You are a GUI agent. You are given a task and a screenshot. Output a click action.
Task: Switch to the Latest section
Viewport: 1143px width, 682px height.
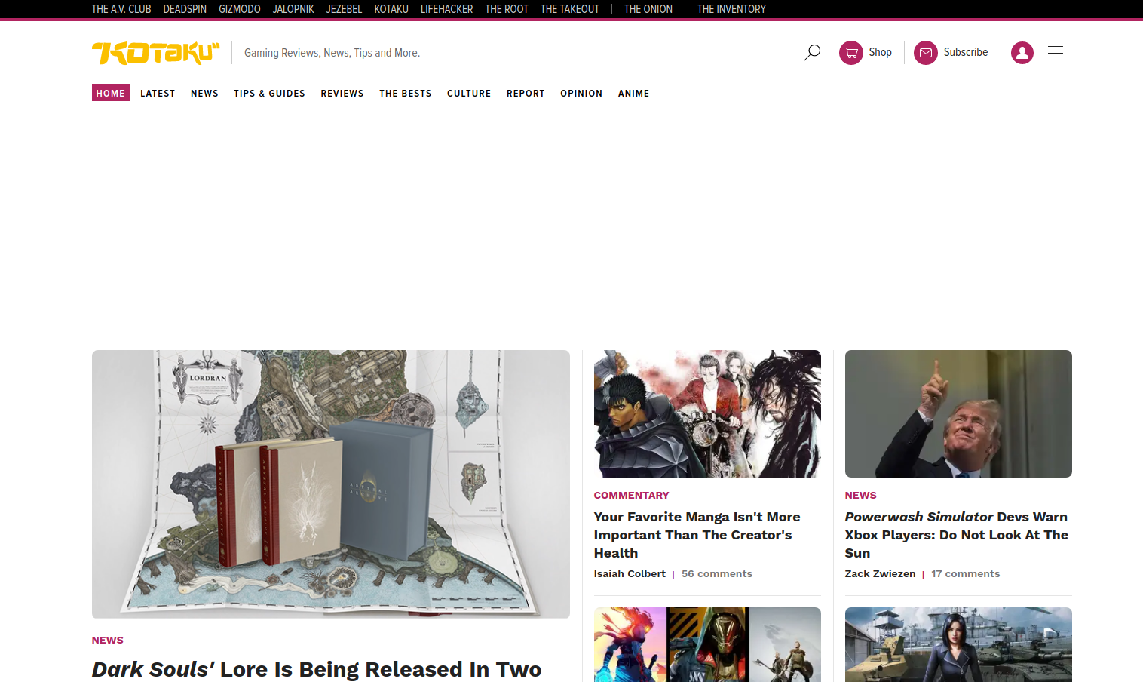(x=158, y=94)
